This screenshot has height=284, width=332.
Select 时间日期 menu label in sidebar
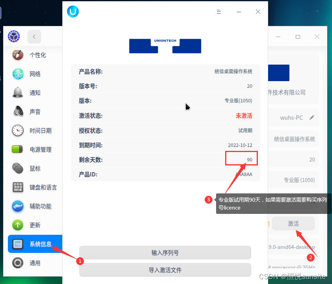pos(41,131)
